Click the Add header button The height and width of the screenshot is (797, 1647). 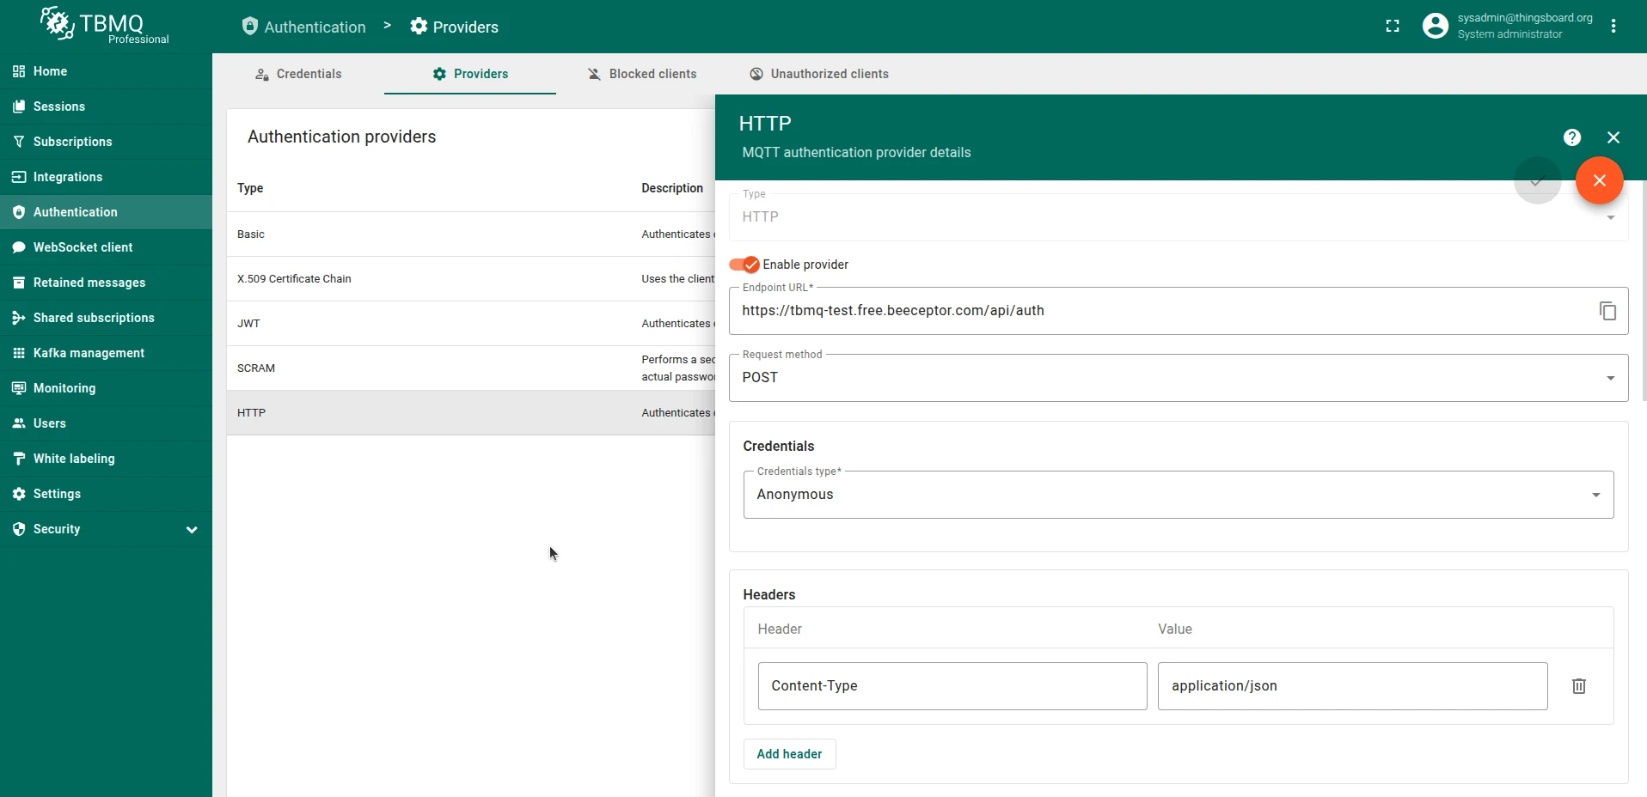coord(789,754)
